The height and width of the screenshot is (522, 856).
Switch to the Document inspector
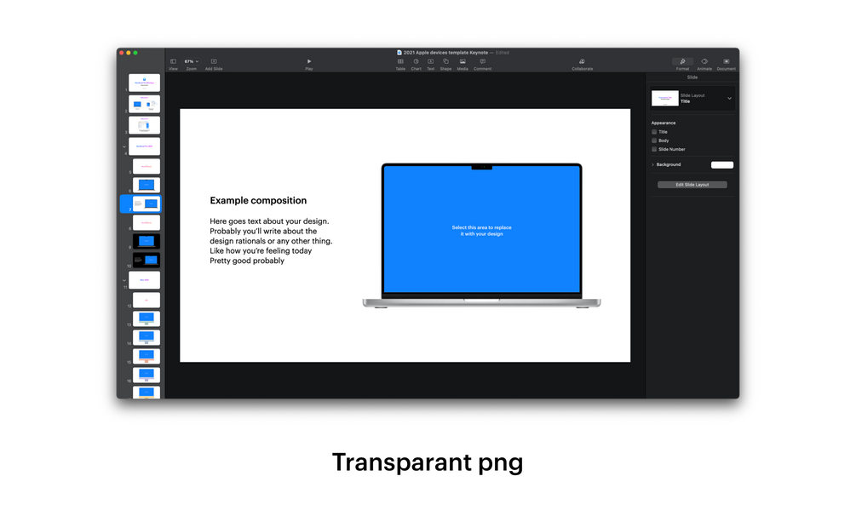(726, 61)
